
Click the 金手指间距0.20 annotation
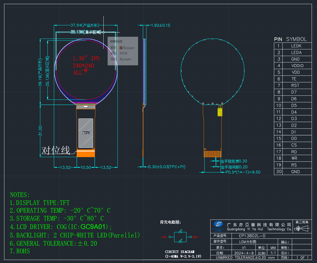[234, 167]
